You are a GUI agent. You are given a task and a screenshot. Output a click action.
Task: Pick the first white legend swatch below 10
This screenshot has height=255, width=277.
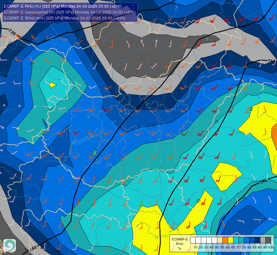click(193, 240)
